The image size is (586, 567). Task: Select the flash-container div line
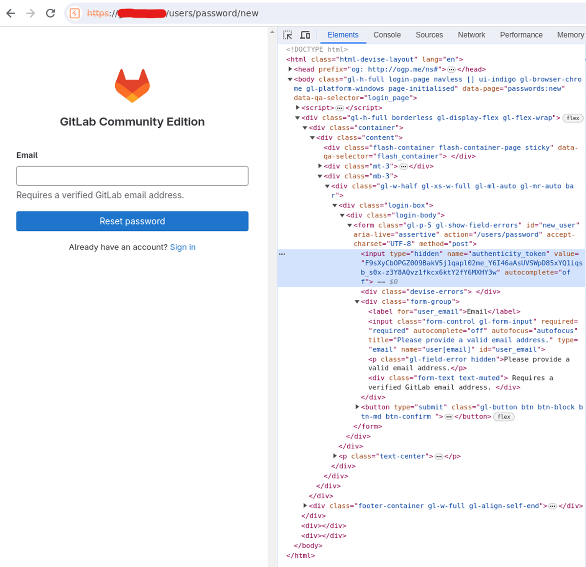pyautogui.click(x=450, y=152)
